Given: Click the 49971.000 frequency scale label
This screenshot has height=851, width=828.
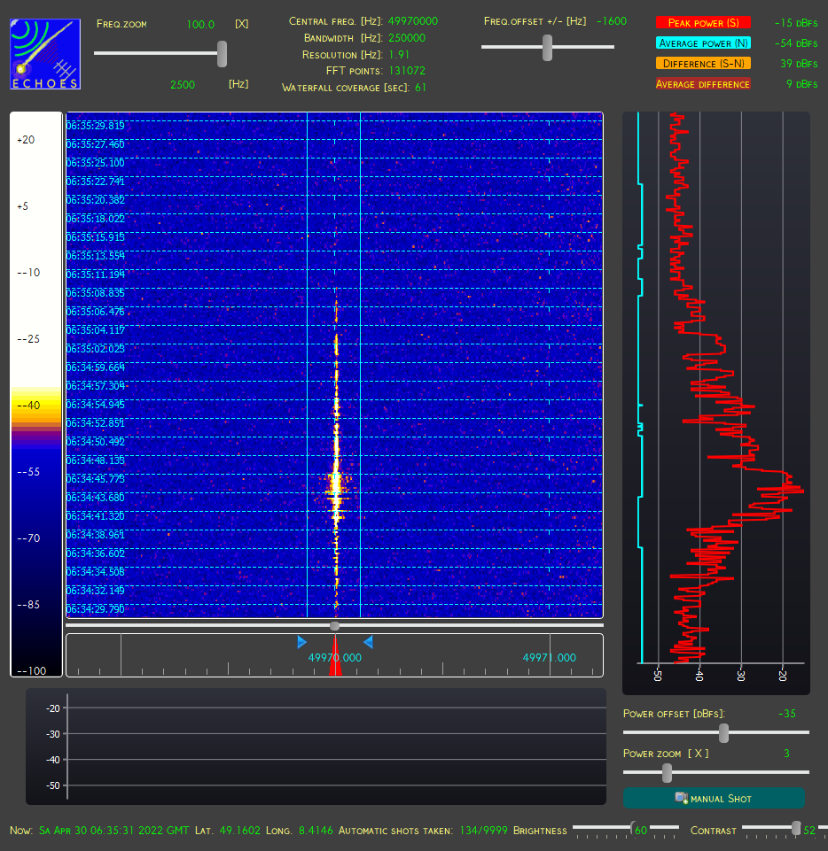Looking at the screenshot, I should (550, 658).
